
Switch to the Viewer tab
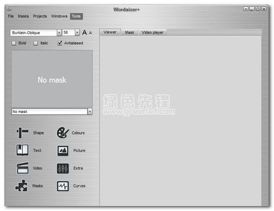pyautogui.click(x=110, y=32)
